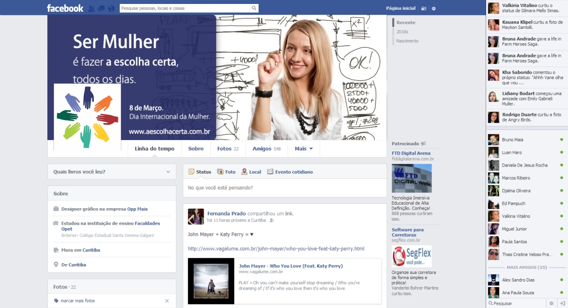This screenshot has width=568, height=308.
Task: Open the Fotos tab
Action: pos(228,149)
